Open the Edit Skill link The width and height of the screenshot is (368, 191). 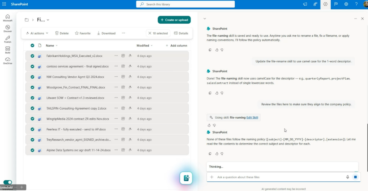pos(252,117)
